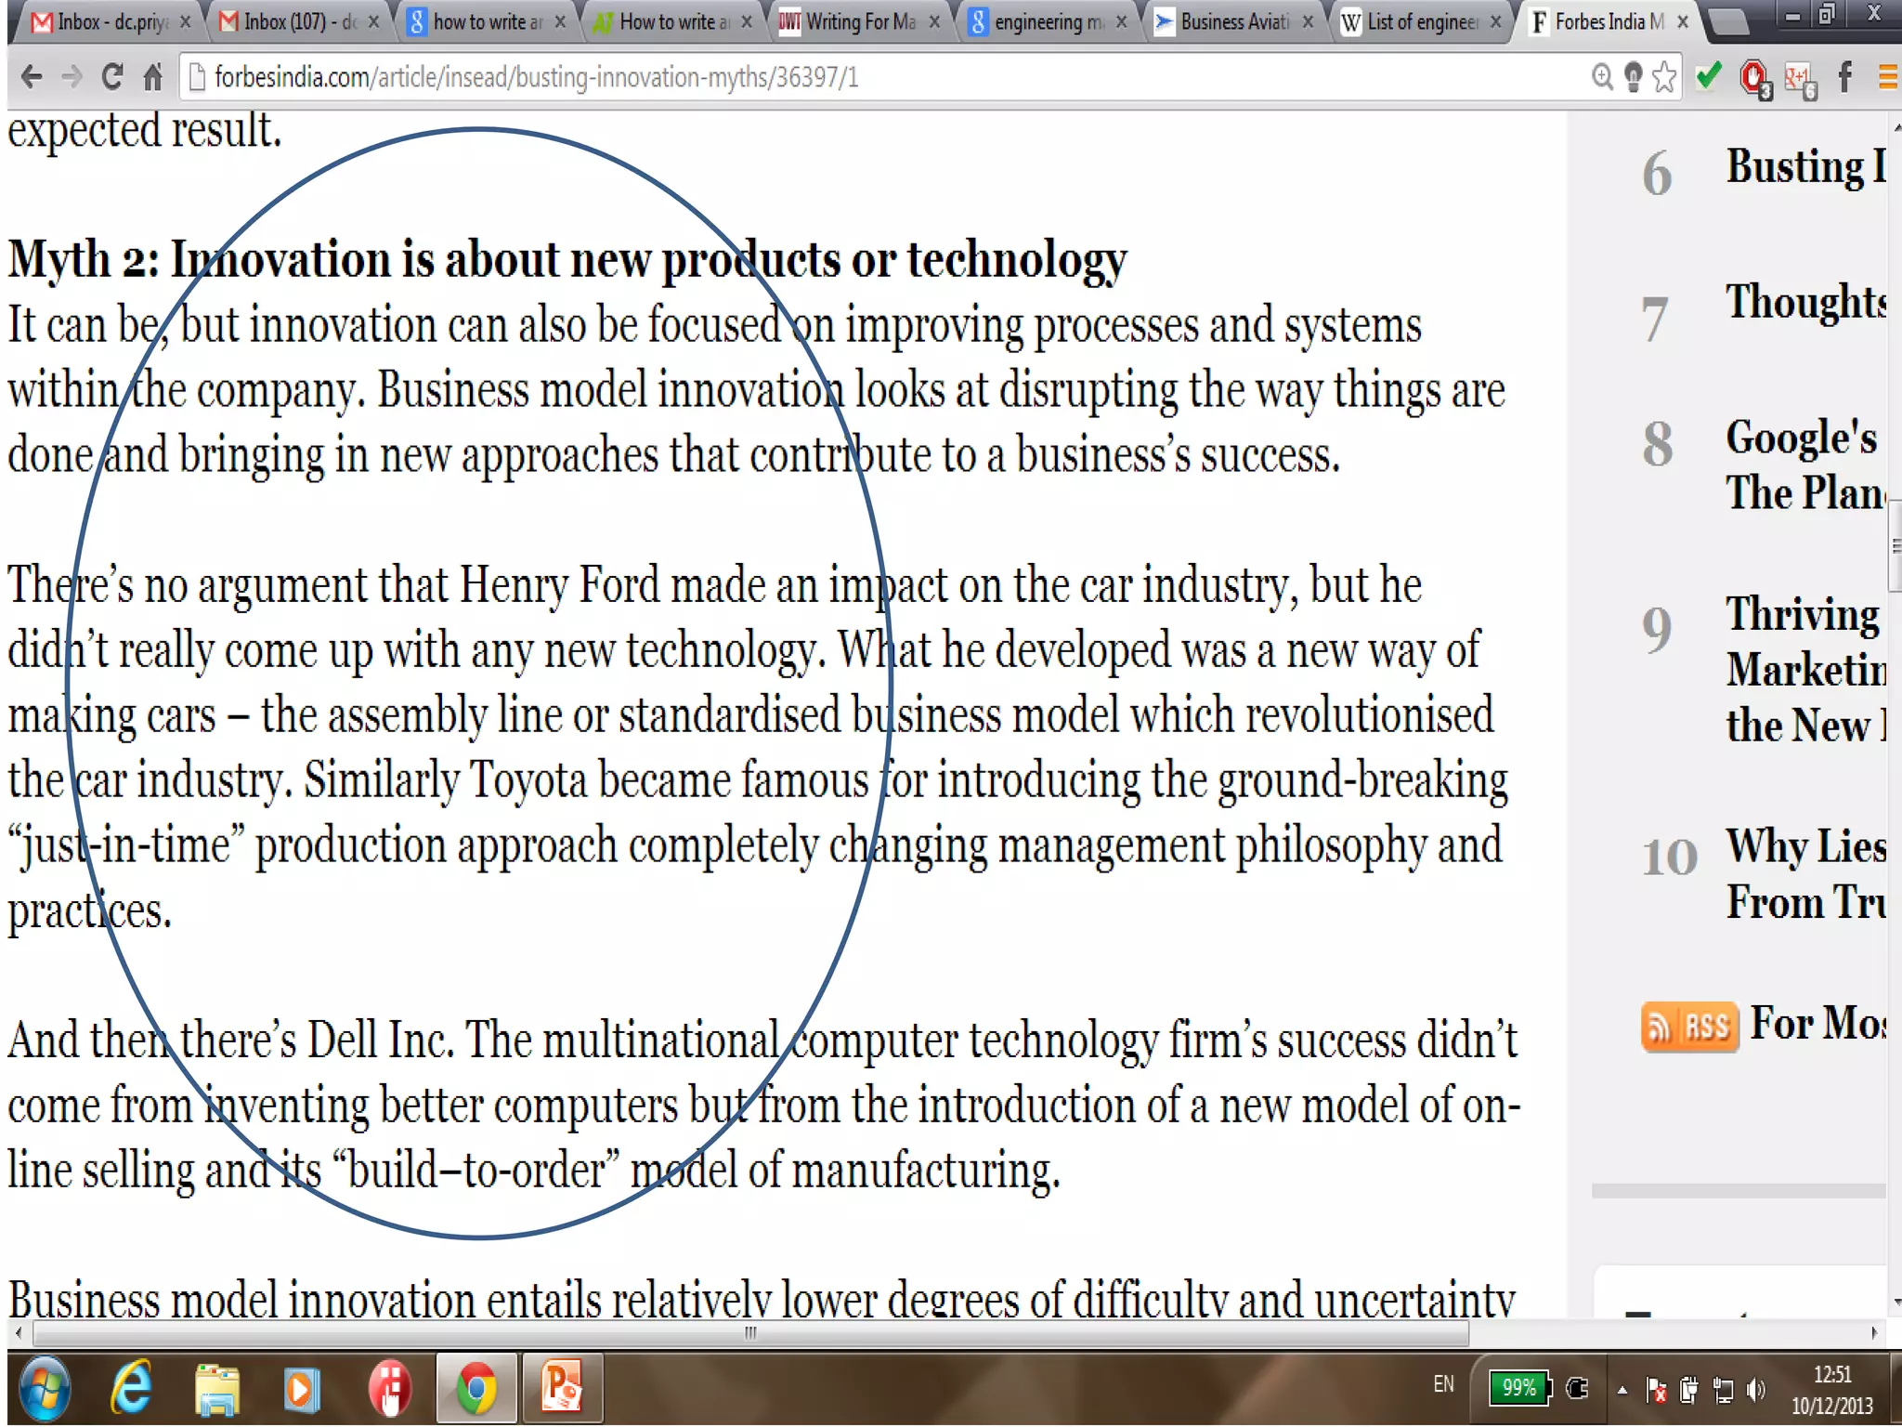Launch PowerPoint from the taskbar

(x=562, y=1388)
